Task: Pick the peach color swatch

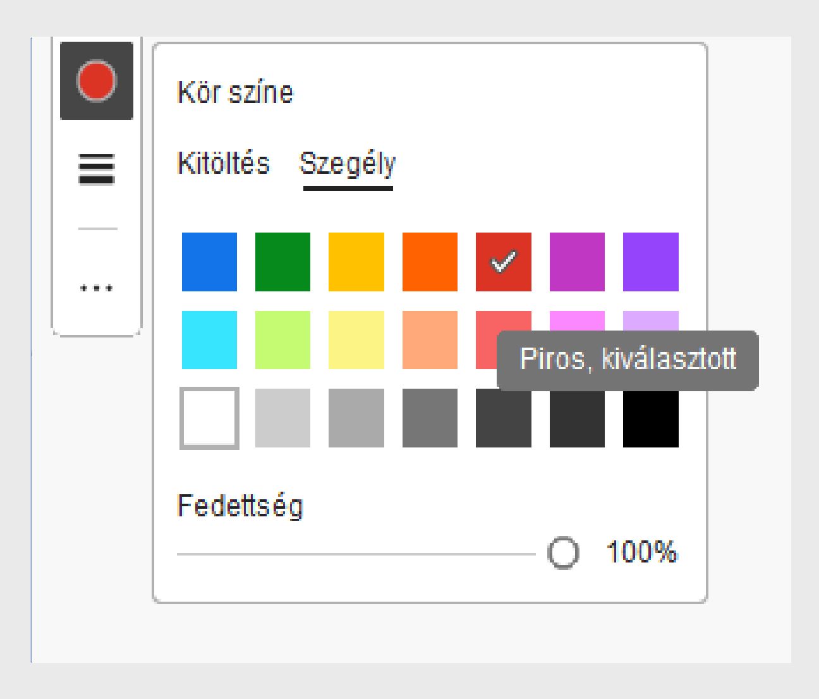Action: click(x=430, y=339)
